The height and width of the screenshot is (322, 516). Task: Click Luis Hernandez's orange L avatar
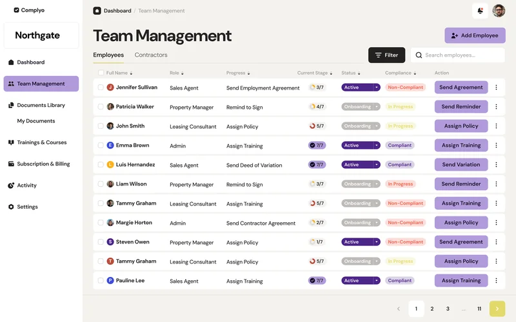point(110,165)
